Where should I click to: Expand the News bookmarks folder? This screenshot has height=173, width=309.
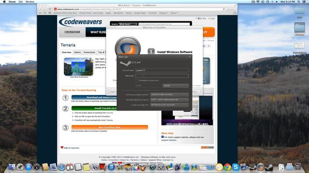pyautogui.click(x=174, y=13)
